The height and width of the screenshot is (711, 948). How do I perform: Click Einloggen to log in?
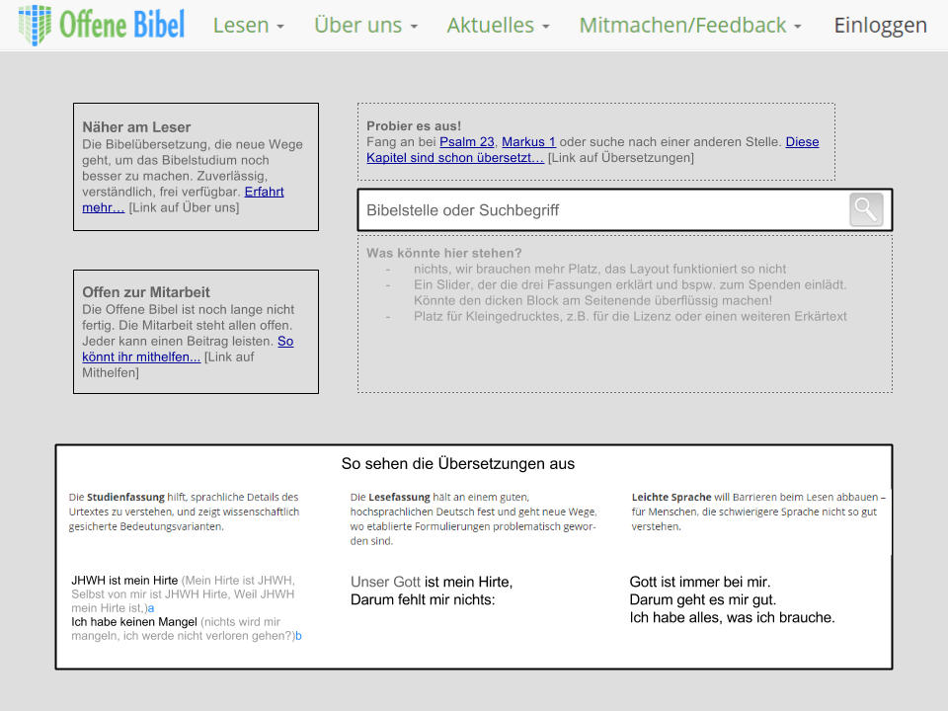[880, 26]
